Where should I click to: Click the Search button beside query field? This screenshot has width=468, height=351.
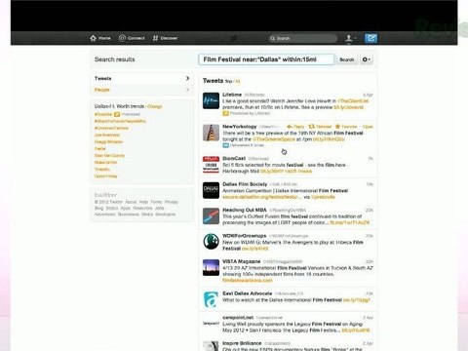(x=346, y=59)
